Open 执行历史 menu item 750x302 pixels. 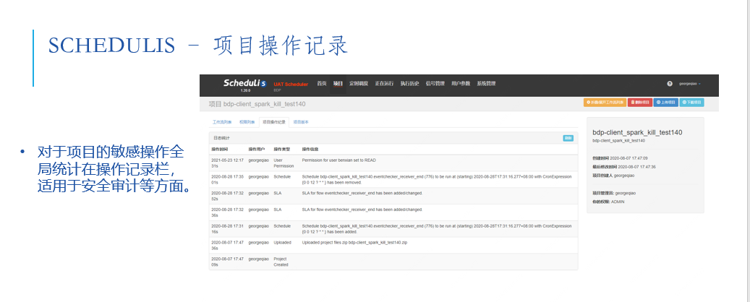click(x=409, y=84)
